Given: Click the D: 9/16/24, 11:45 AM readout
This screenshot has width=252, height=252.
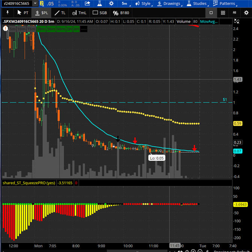Looking at the screenshot, I should click(x=75, y=21).
